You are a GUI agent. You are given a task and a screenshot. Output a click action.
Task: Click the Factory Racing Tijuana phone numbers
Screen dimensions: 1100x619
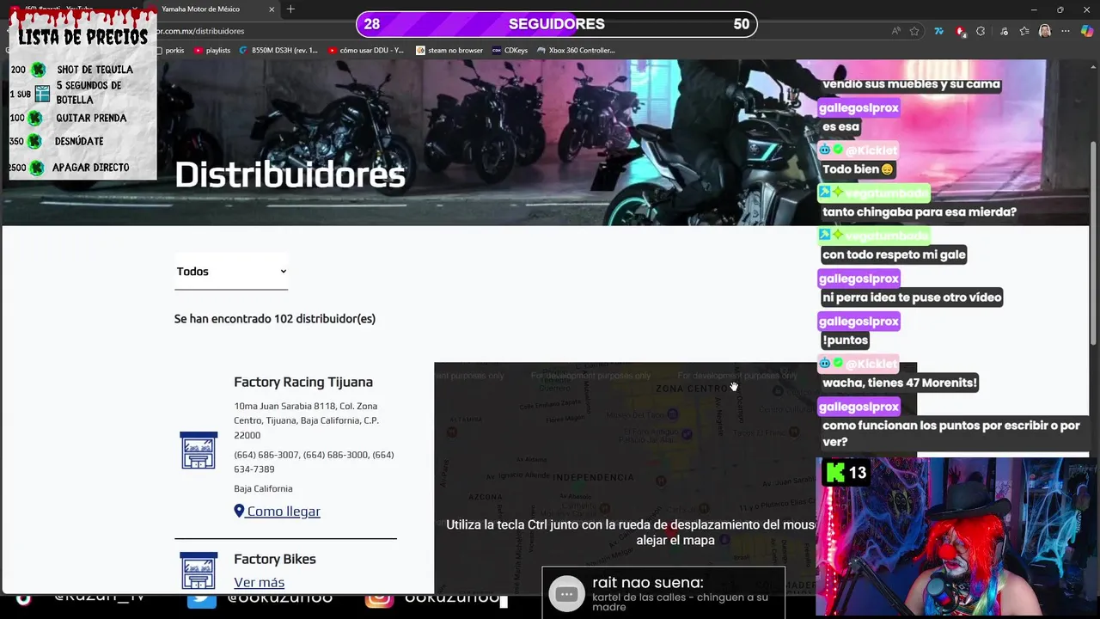(x=314, y=462)
